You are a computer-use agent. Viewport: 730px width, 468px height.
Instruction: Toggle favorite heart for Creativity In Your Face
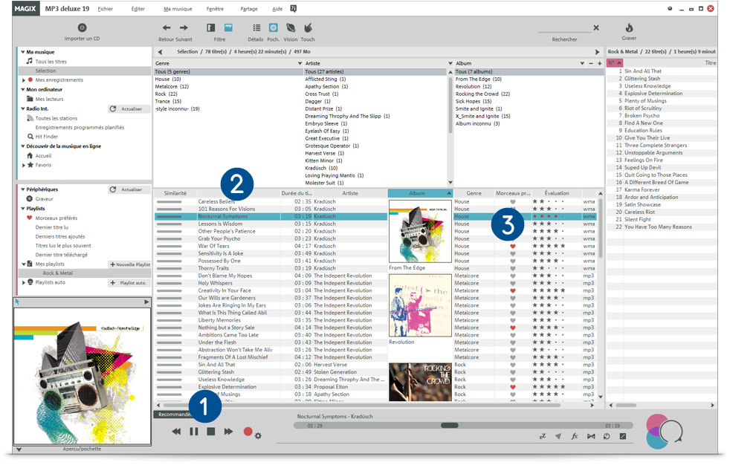tap(513, 290)
